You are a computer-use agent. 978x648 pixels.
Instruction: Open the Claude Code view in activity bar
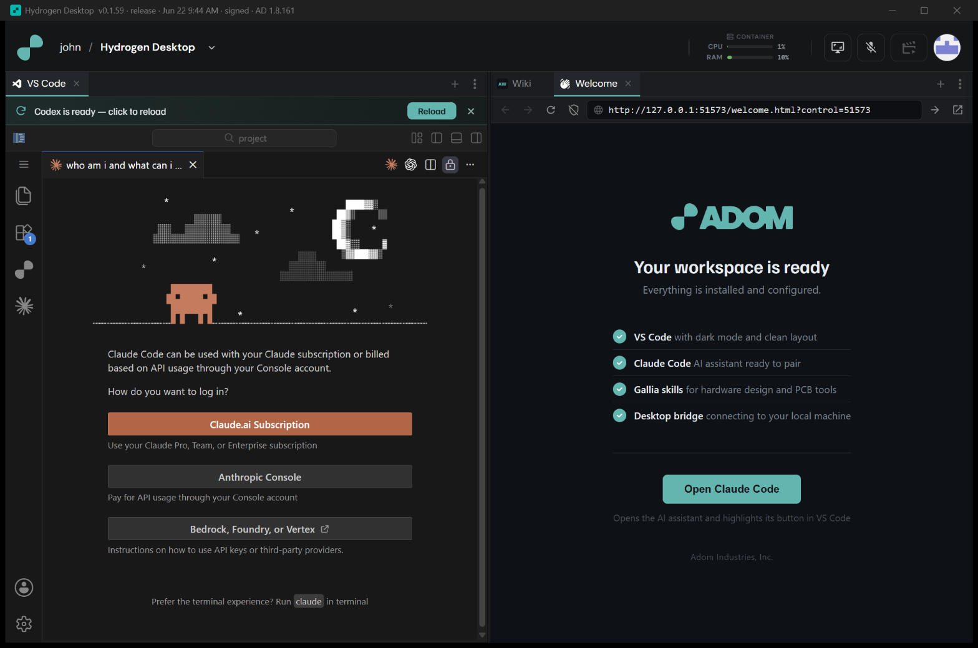tap(24, 306)
